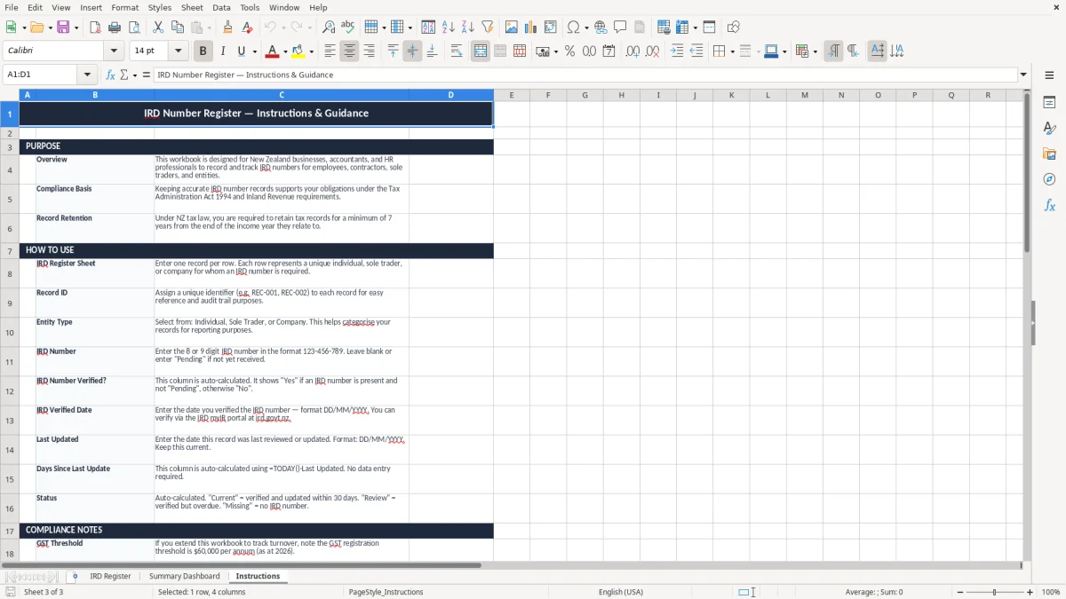Image resolution: width=1066 pixels, height=599 pixels.
Task: Click English (USA) language in status bar
Action: click(x=620, y=592)
